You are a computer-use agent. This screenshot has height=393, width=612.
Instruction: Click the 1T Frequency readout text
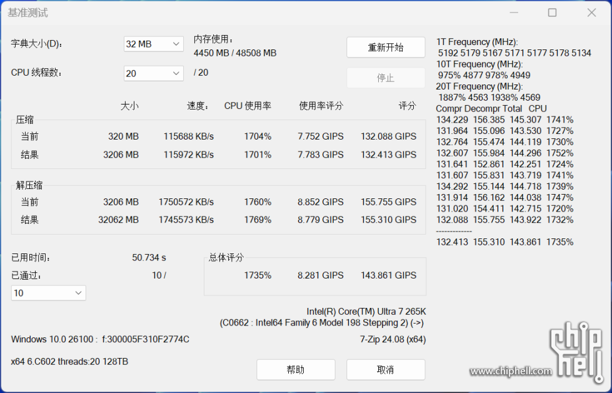(x=477, y=42)
